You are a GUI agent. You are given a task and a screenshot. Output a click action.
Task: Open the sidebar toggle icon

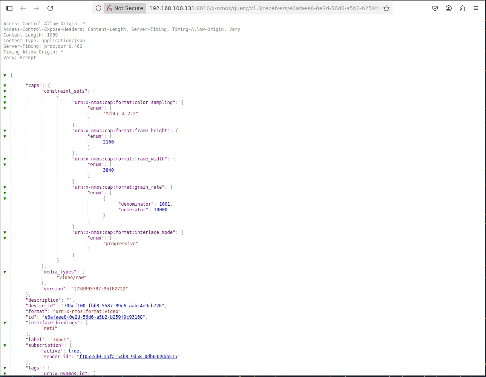click(x=10, y=8)
